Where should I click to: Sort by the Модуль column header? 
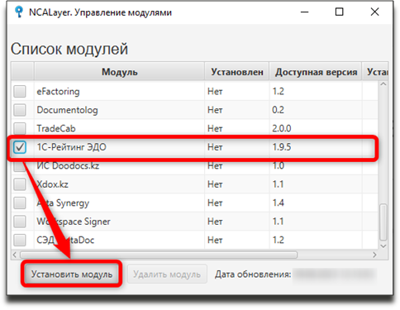pyautogui.click(x=119, y=72)
